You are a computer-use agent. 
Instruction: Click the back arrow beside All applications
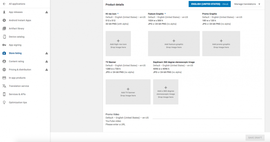point(4,4)
